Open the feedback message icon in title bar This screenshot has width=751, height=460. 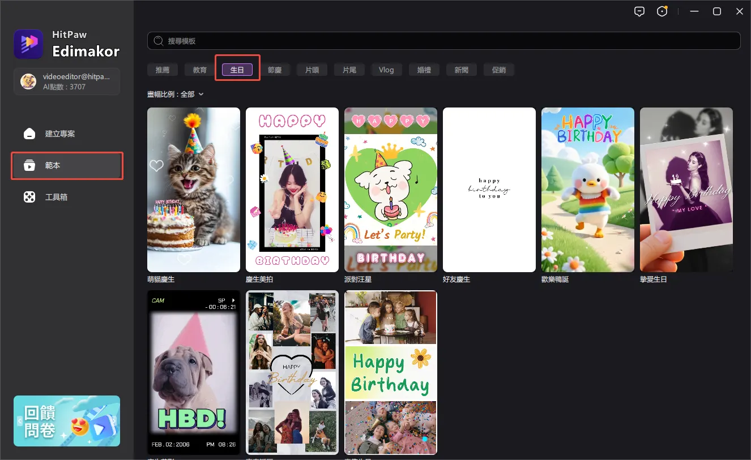639,12
